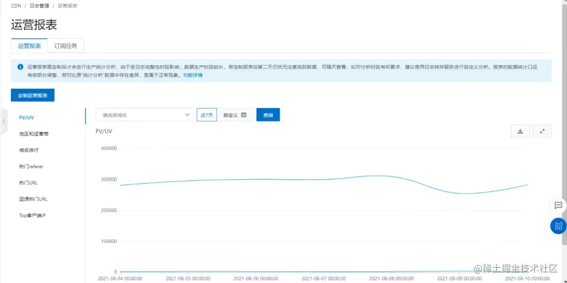
Task: Click the 运营报表 page heading
Action: 34,25
